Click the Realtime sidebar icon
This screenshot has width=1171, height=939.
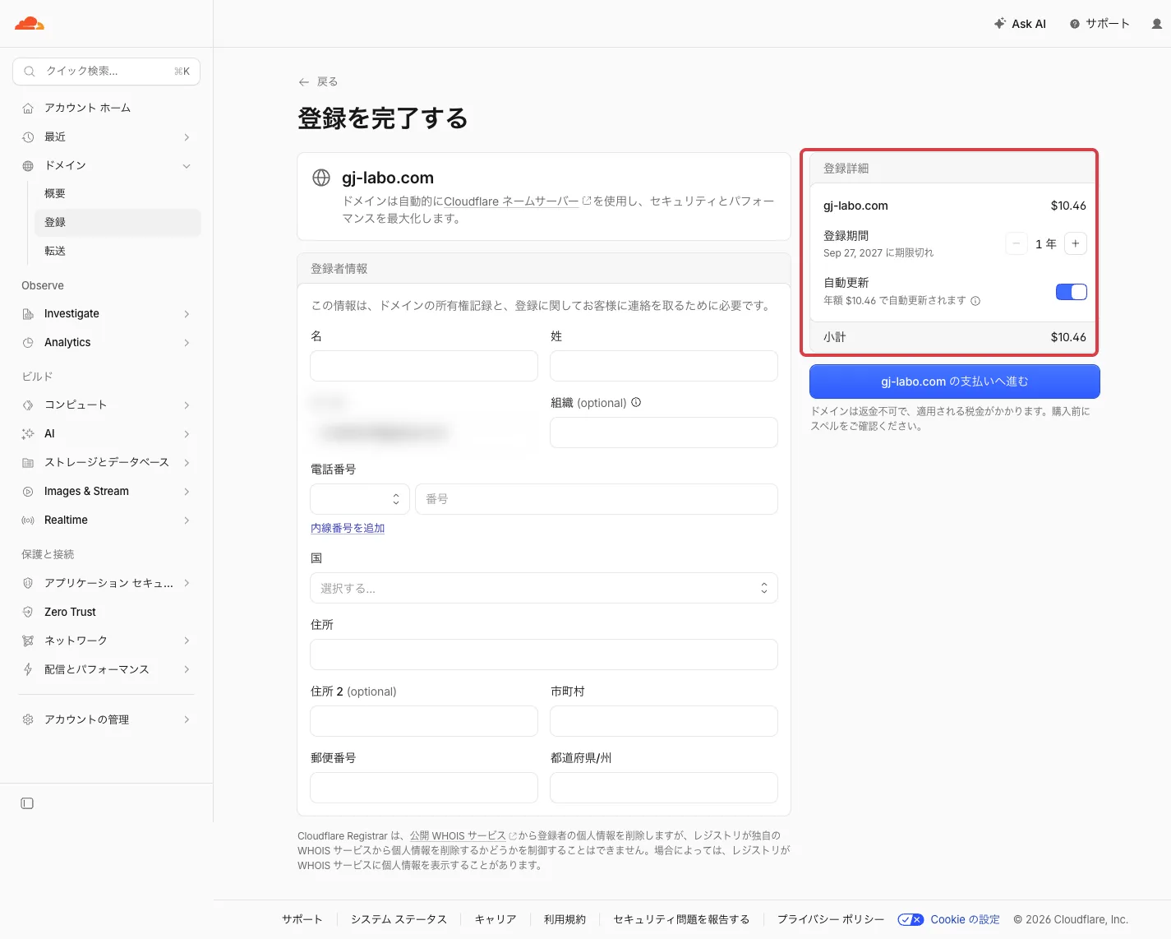tap(28, 520)
